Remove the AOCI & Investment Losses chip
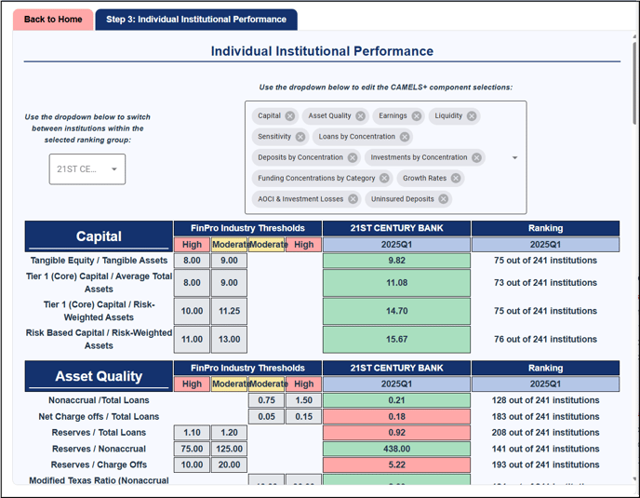This screenshot has width=640, height=498. click(353, 199)
